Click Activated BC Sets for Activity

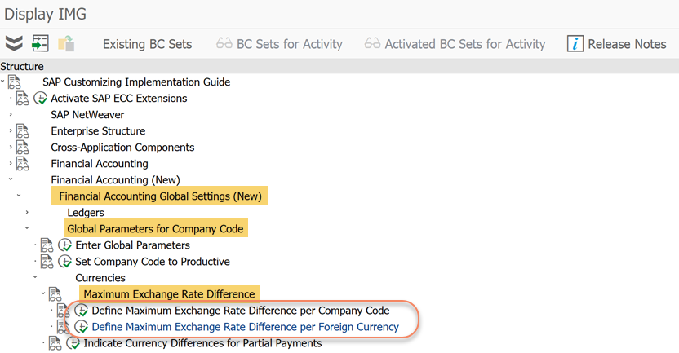[x=455, y=44]
